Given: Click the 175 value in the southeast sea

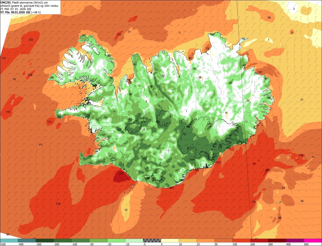Looking at the screenshot, I should click(253, 202).
